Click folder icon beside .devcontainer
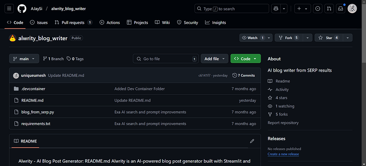The height and width of the screenshot is (166, 366). (x=16, y=89)
